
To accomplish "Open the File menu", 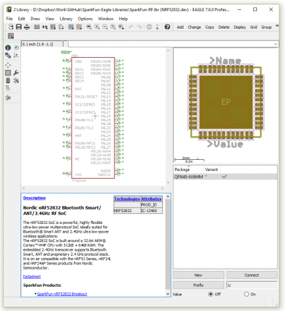I will (x=9, y=19).
